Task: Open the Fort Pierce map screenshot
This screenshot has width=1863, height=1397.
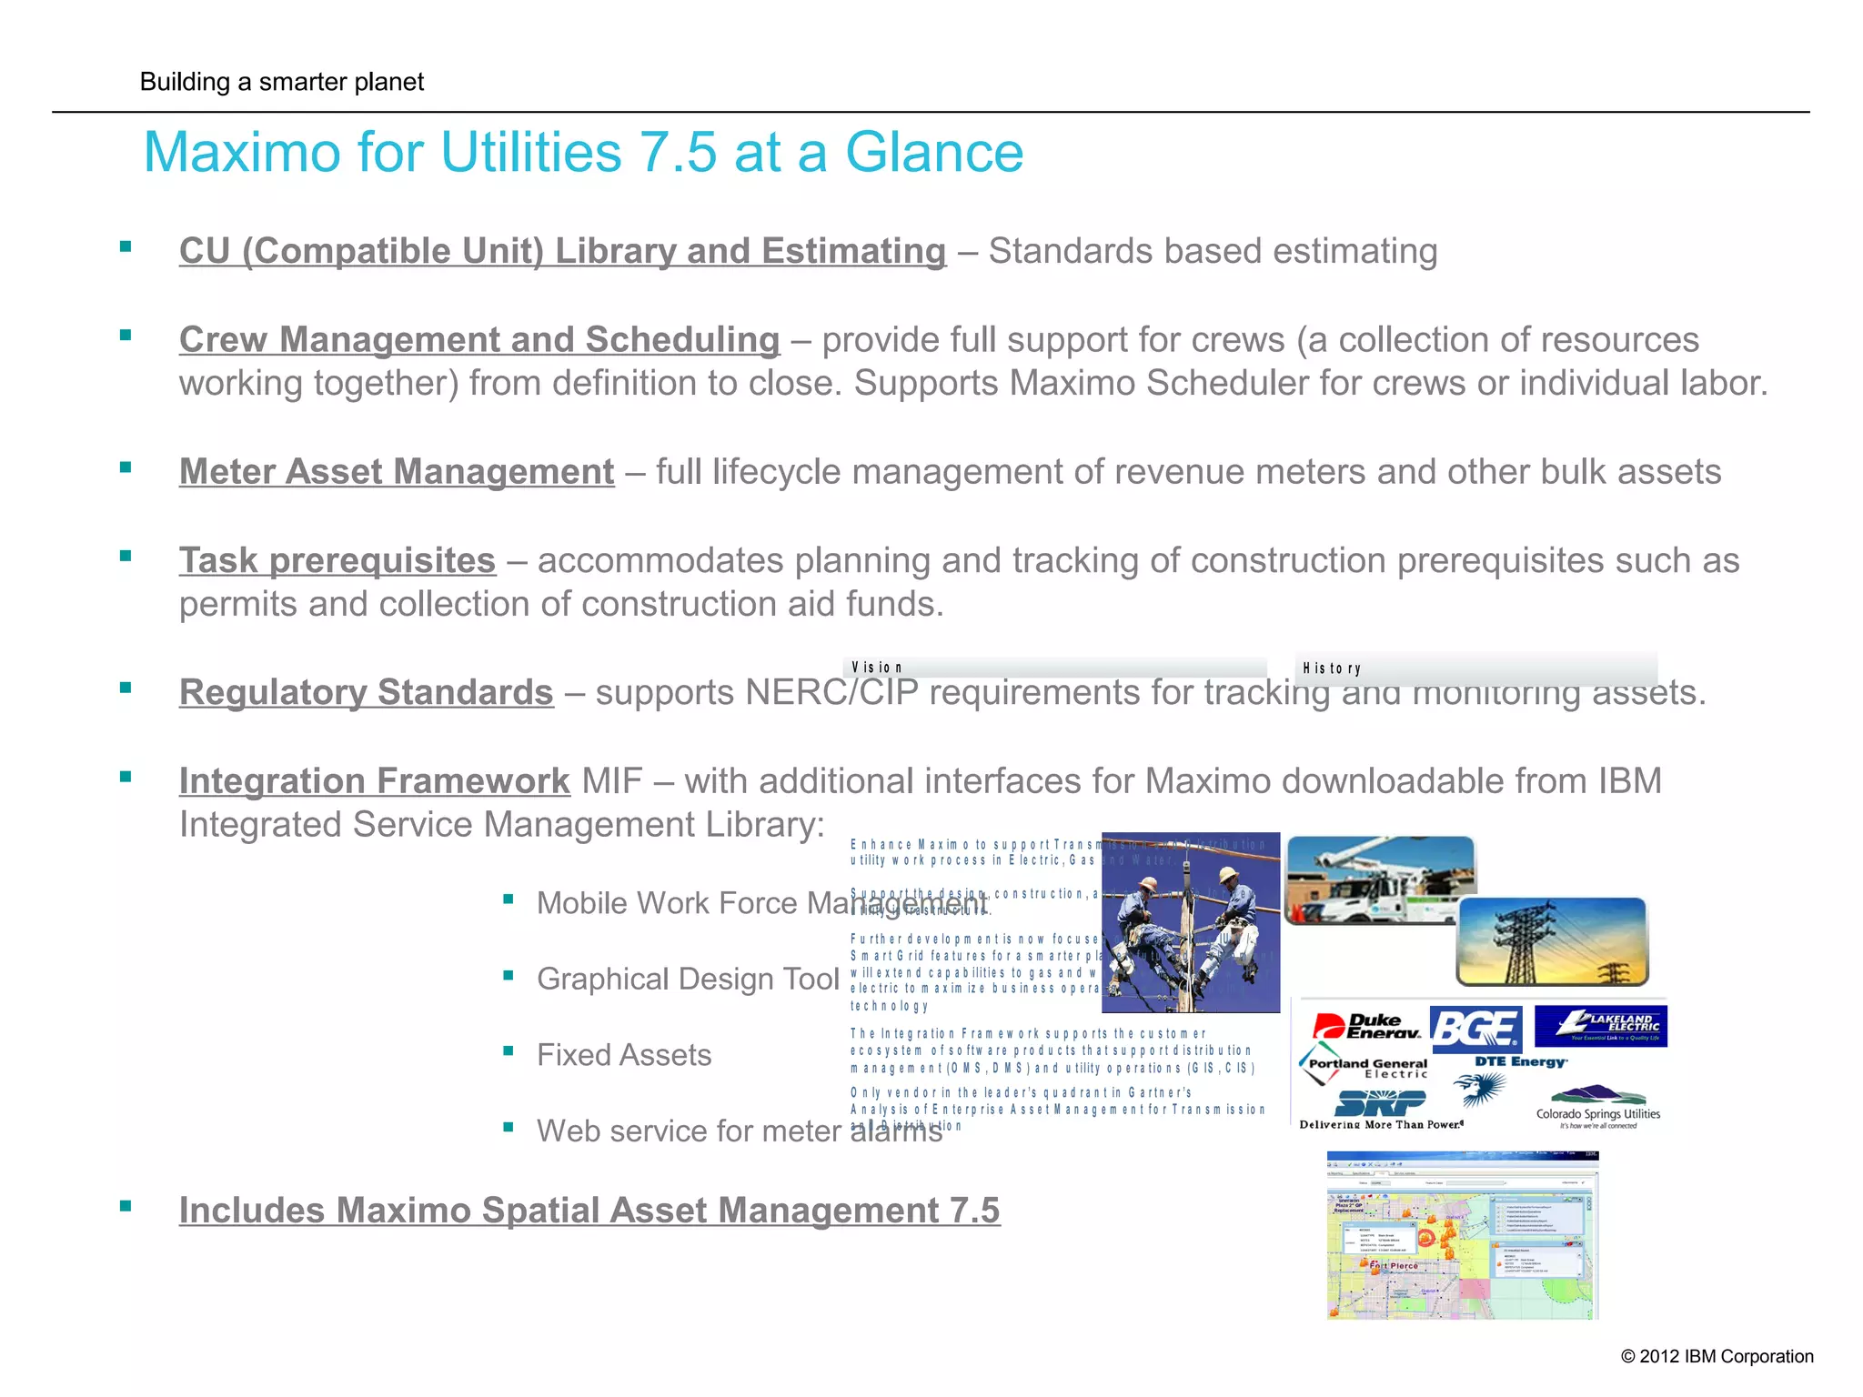Action: [x=1463, y=1235]
